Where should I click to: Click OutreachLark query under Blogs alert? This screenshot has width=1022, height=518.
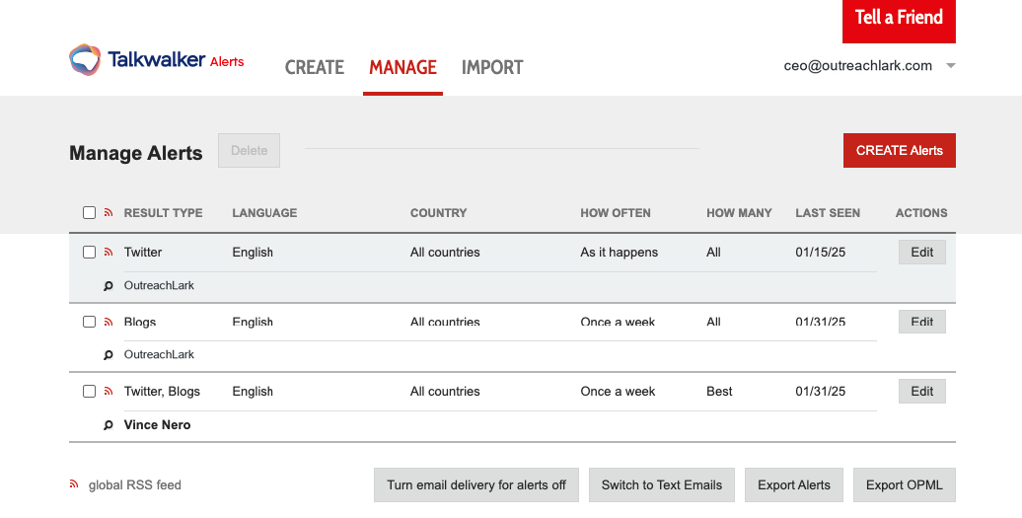159,354
